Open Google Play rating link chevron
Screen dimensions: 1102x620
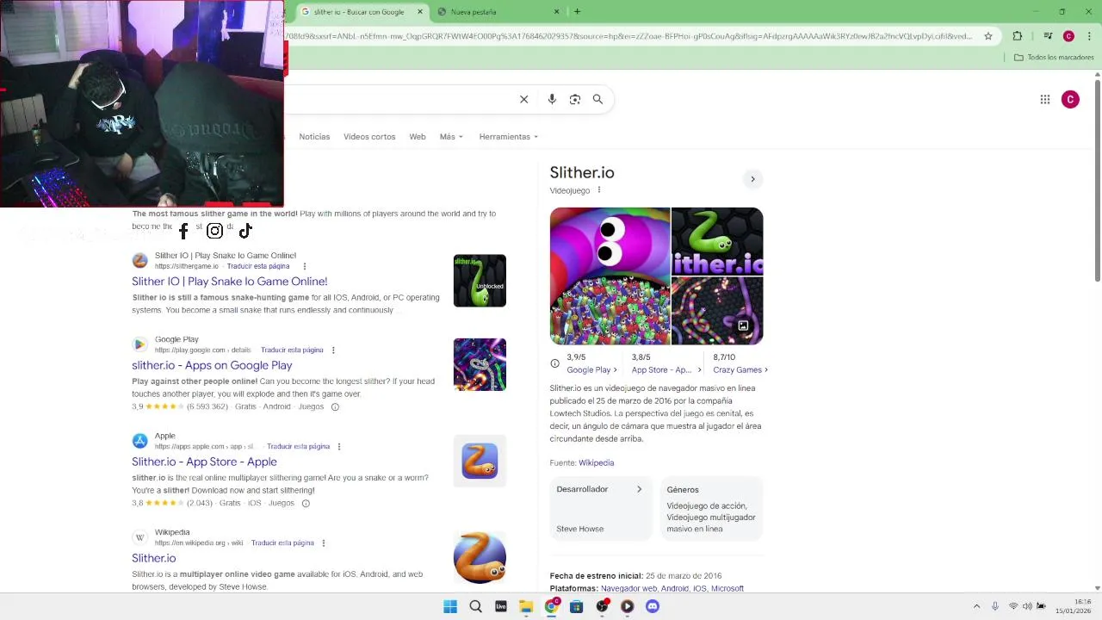click(x=615, y=370)
